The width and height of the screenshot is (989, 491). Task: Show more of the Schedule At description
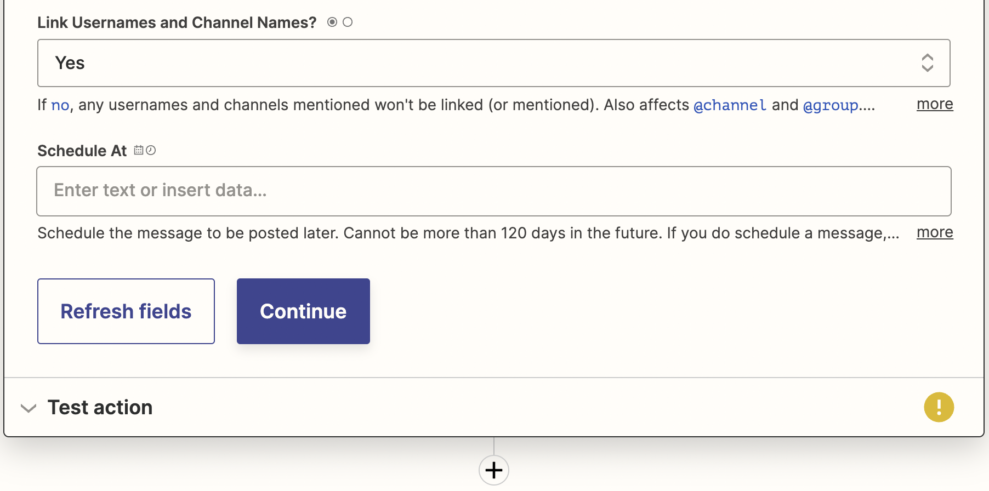935,232
